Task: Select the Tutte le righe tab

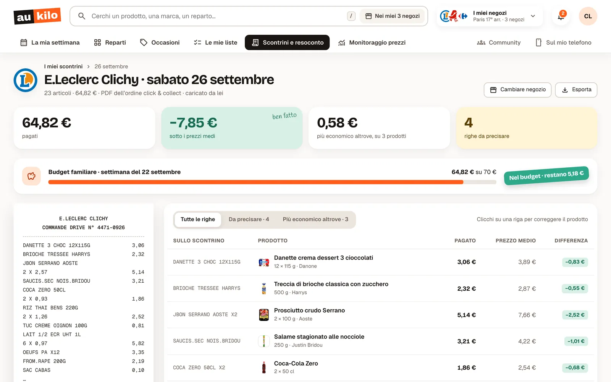Action: click(x=198, y=220)
